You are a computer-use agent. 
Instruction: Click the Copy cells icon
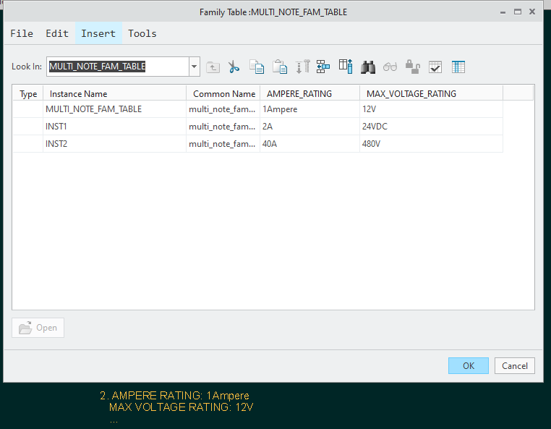point(257,67)
